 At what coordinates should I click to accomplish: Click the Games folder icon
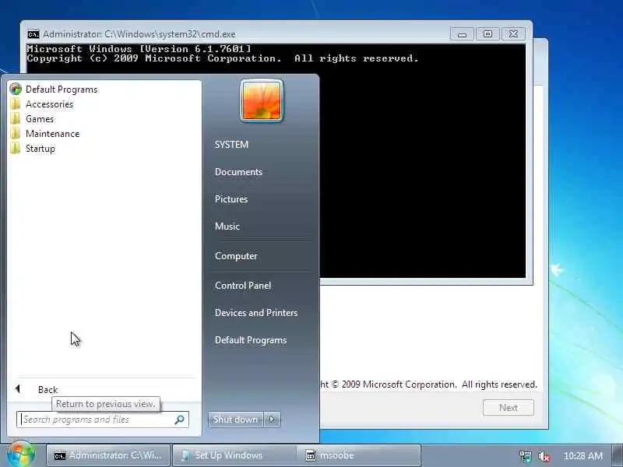[x=16, y=119]
